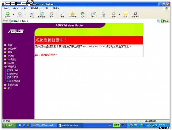Screen dimensions: 172x130
Task: Open the address bar history dropdown
Action: click(x=158, y=21)
